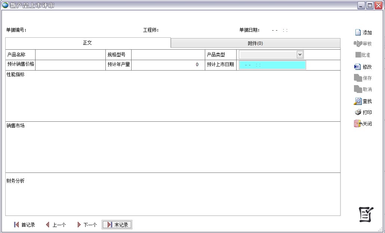Click the 修改 (Modify) icon
The image size is (385, 233).
[x=358, y=67]
